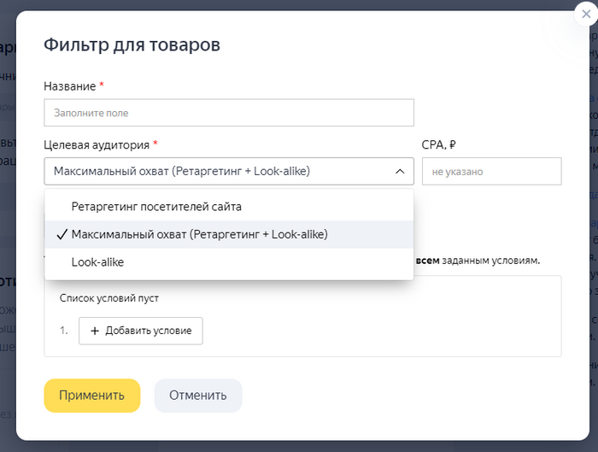Choose the Look-alike audience option
This screenshot has height=452, width=598.
point(97,262)
